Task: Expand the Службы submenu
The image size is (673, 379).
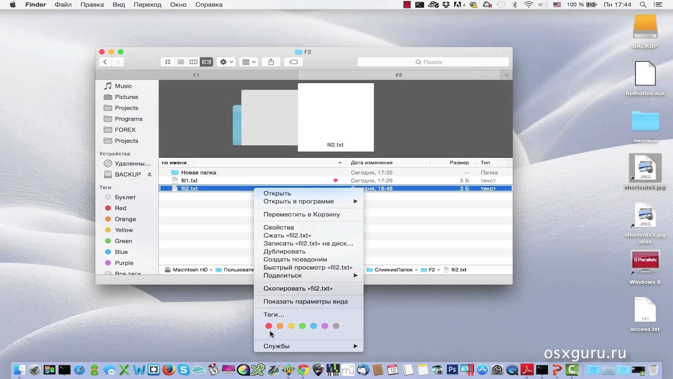Action: 308,346
